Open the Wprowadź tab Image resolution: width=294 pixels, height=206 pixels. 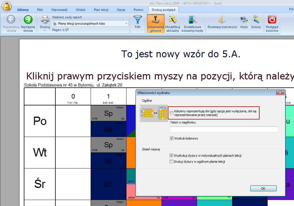click(x=59, y=10)
